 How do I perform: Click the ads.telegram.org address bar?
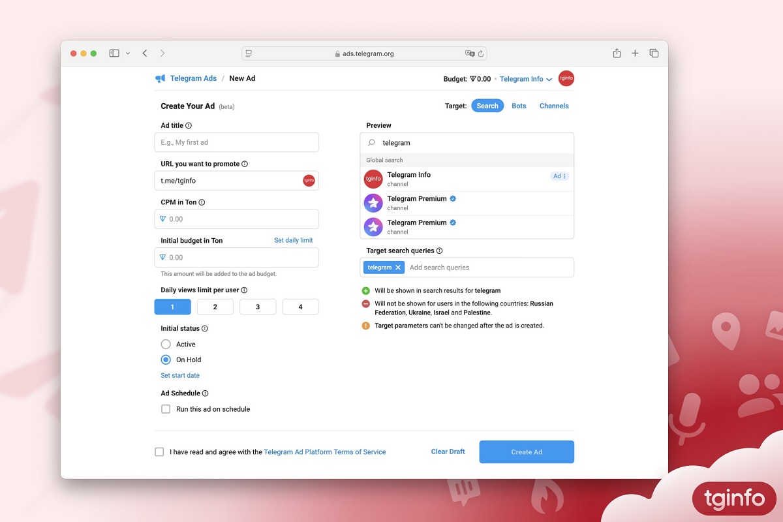(364, 54)
